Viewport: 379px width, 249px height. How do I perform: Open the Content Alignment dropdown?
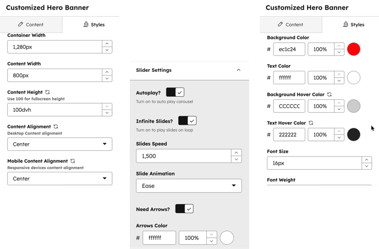tap(60, 144)
